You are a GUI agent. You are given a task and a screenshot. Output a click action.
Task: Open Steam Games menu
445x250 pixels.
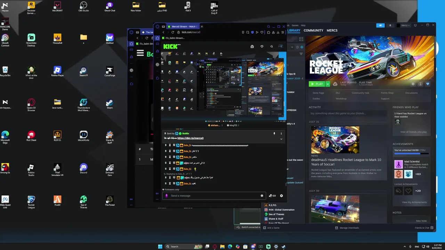(x=295, y=25)
